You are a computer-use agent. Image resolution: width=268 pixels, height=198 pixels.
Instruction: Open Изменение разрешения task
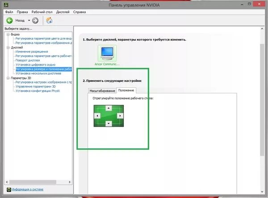coord(32,52)
